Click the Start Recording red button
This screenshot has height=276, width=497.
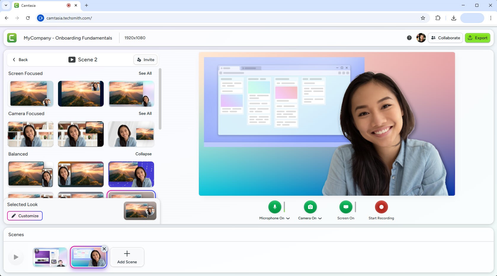pos(381,207)
